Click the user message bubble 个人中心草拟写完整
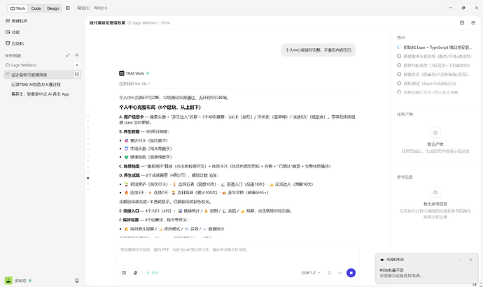483x287 pixels. pyautogui.click(x=318, y=50)
